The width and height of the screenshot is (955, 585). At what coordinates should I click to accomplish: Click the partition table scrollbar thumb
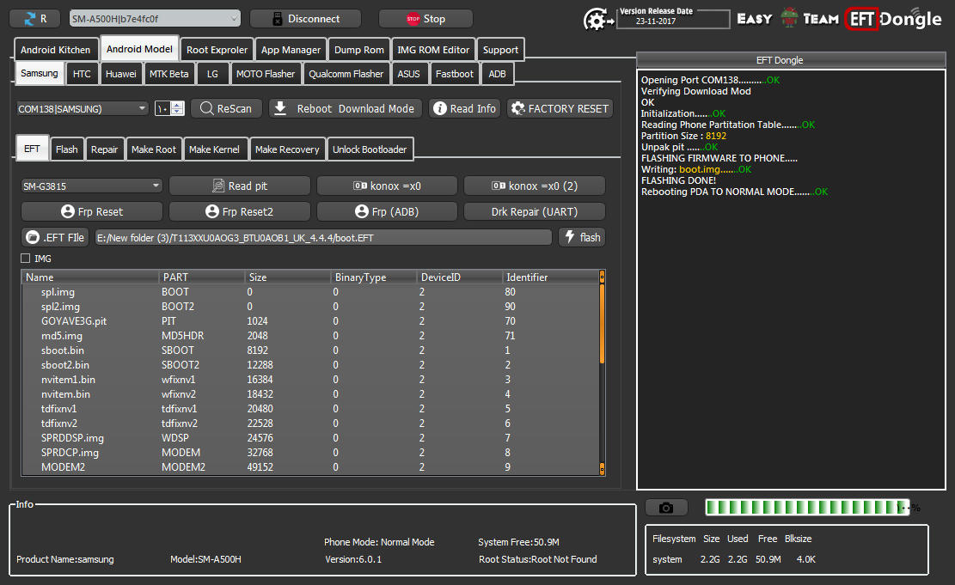[x=603, y=324]
